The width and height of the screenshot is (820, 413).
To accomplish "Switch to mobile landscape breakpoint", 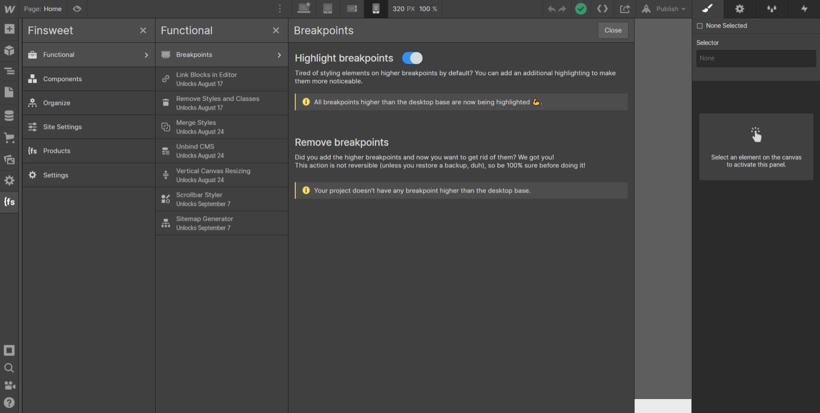I will (x=352, y=9).
